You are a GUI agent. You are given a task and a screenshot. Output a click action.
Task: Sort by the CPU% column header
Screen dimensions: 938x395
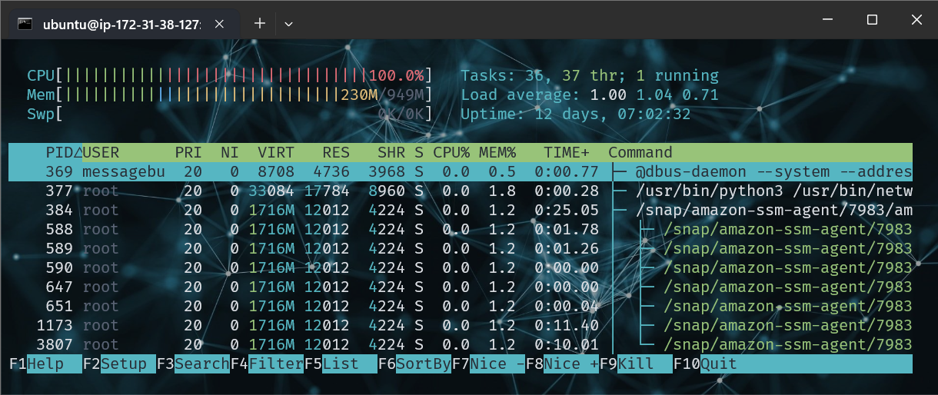pyautogui.click(x=450, y=152)
